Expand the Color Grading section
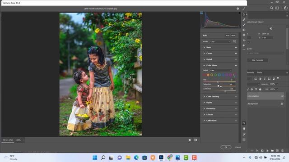The image size is (289, 162). coord(204,97)
